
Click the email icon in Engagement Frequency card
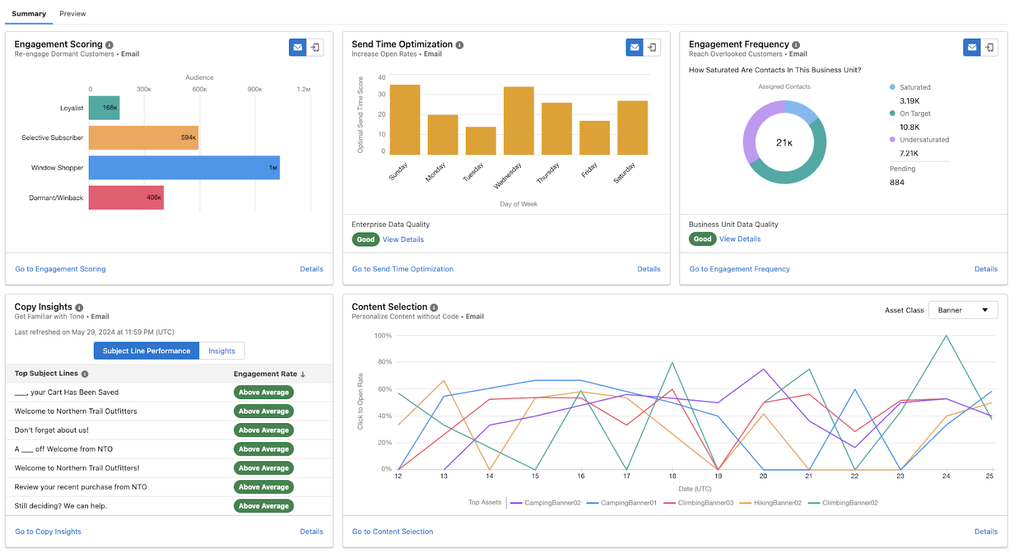[972, 48]
